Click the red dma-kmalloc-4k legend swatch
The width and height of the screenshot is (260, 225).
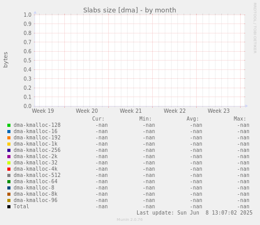tap(9, 169)
